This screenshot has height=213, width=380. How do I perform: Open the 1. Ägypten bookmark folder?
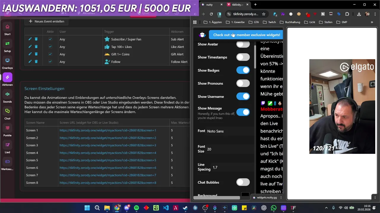click(x=213, y=22)
